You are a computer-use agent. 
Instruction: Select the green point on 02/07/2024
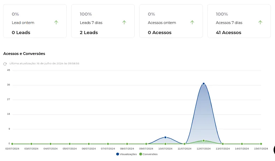pyautogui.click(x=12, y=144)
